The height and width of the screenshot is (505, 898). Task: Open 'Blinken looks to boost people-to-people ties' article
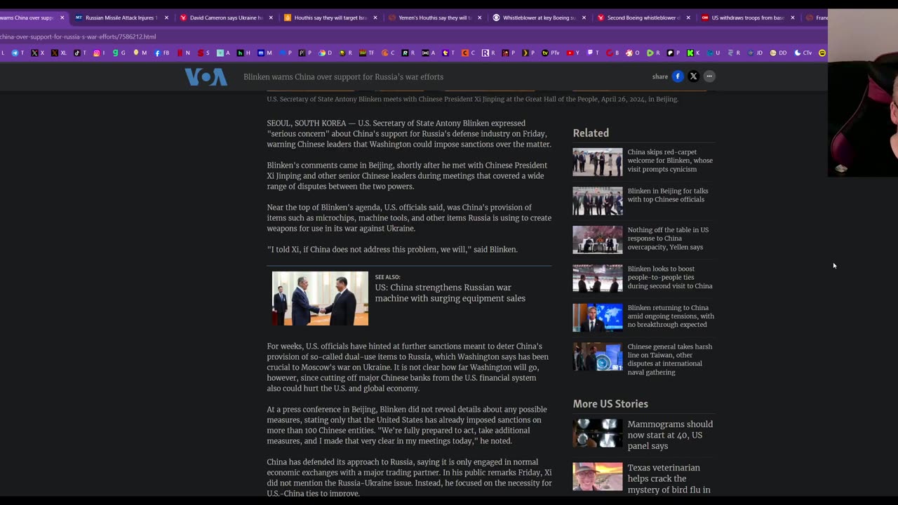pyautogui.click(x=670, y=277)
